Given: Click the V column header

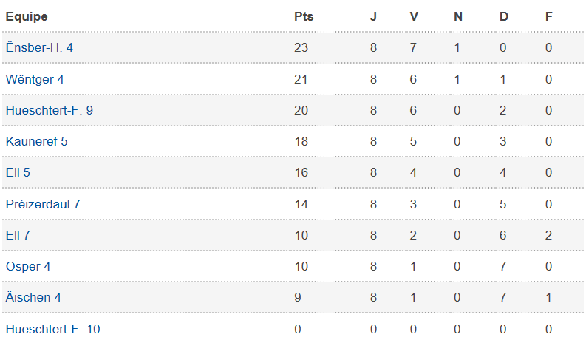Looking at the screenshot, I should [x=414, y=17].
